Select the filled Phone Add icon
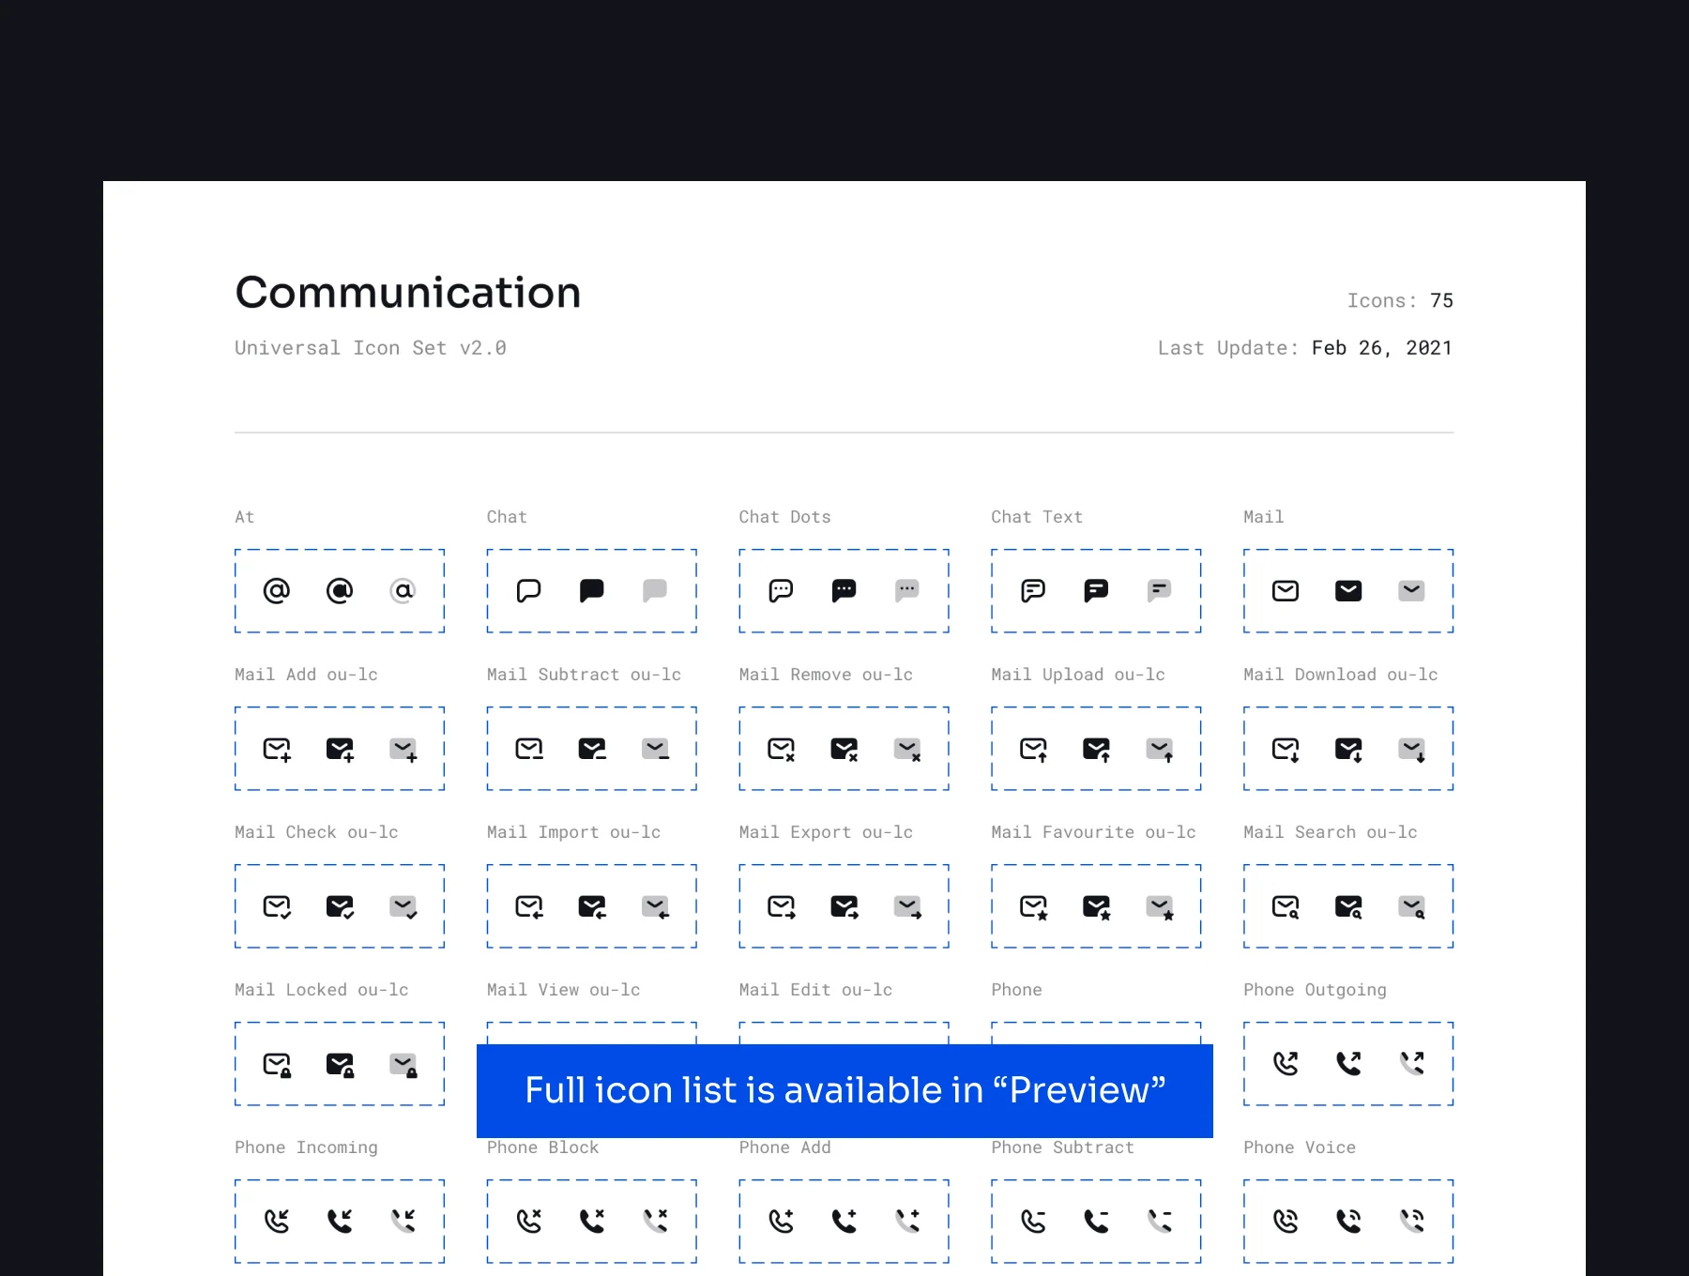 click(x=844, y=1221)
